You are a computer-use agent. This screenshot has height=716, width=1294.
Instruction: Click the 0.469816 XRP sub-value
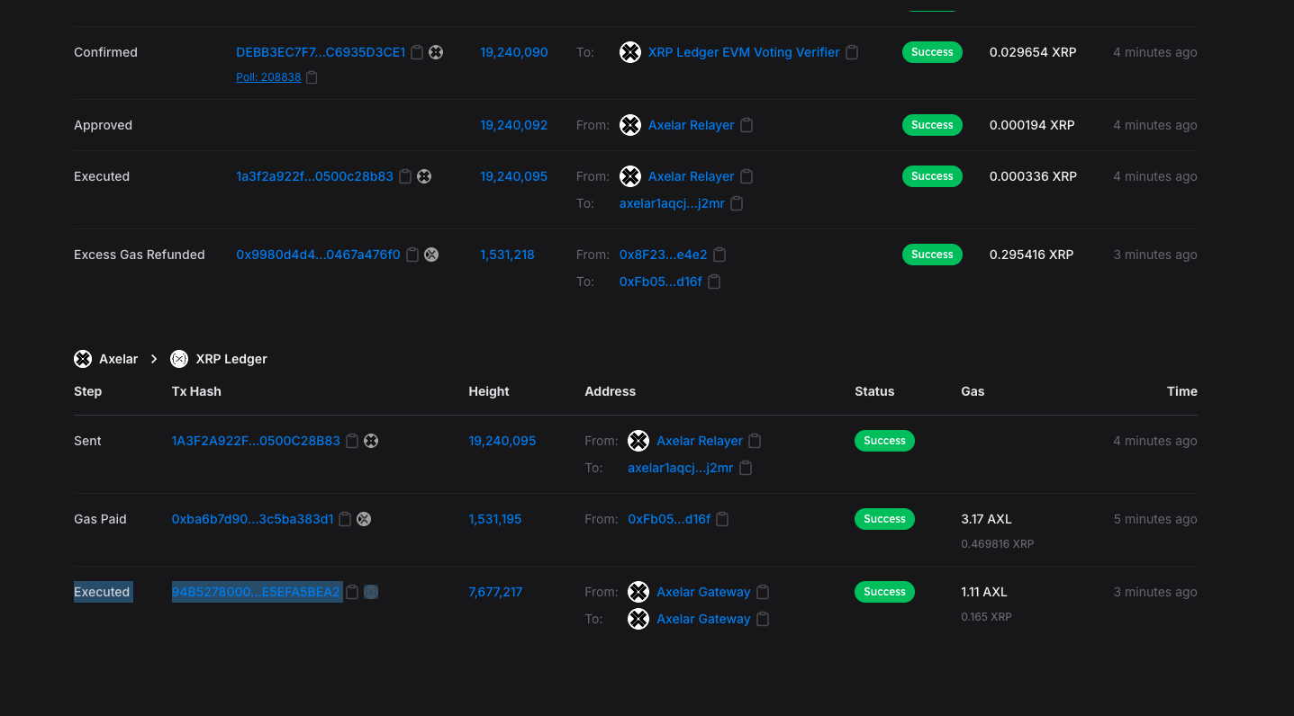[997, 544]
